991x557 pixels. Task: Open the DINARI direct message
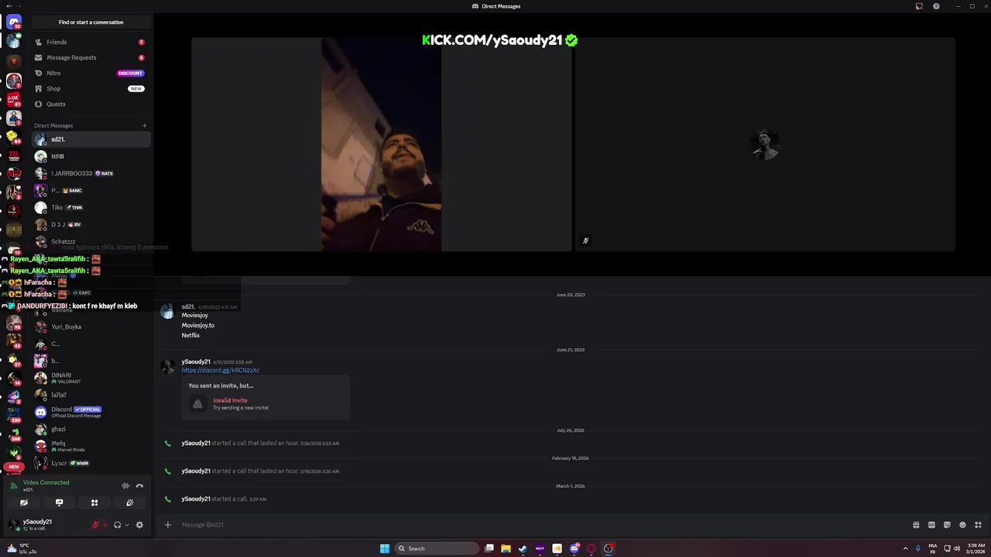tap(91, 378)
